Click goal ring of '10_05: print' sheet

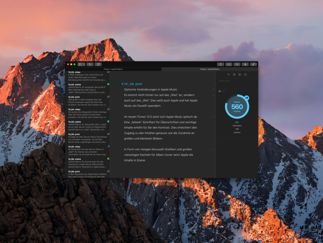[108, 134]
